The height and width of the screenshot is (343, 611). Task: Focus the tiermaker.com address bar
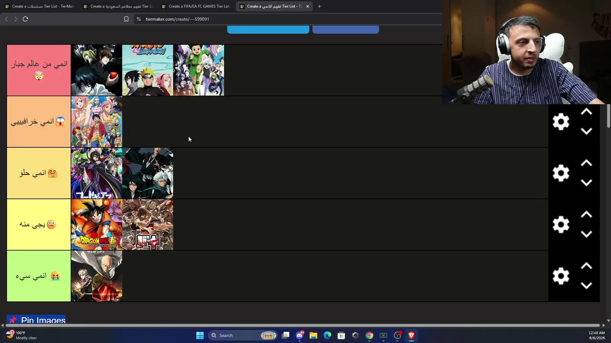pyautogui.click(x=286, y=19)
